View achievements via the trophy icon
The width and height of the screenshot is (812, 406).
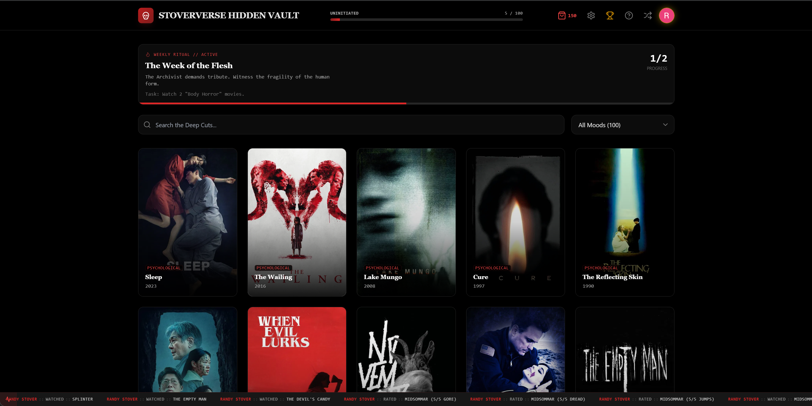(x=610, y=15)
